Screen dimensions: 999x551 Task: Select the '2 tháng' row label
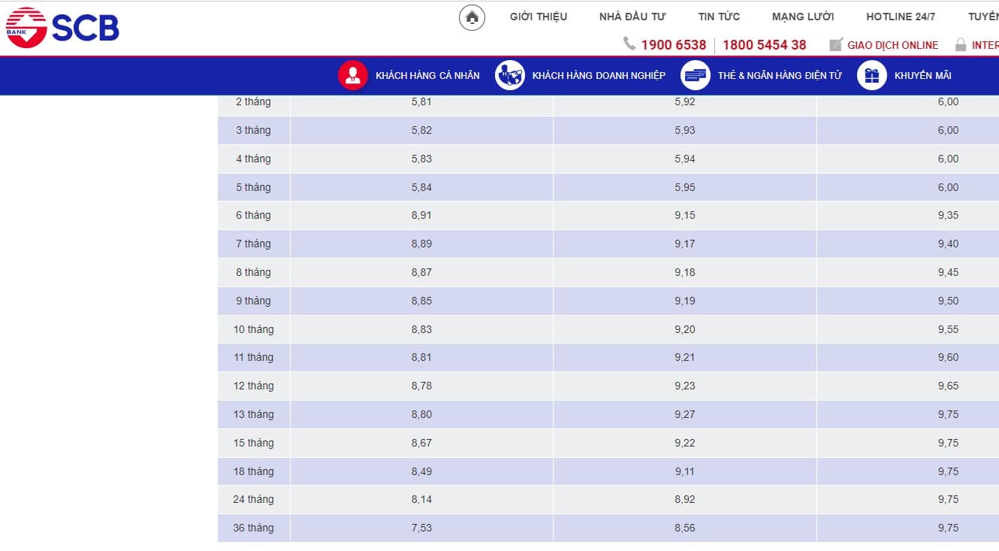click(253, 101)
